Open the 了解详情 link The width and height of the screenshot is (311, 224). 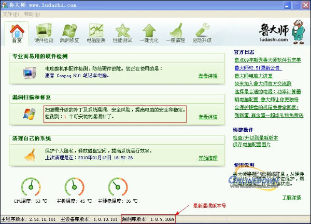[x=291, y=198]
